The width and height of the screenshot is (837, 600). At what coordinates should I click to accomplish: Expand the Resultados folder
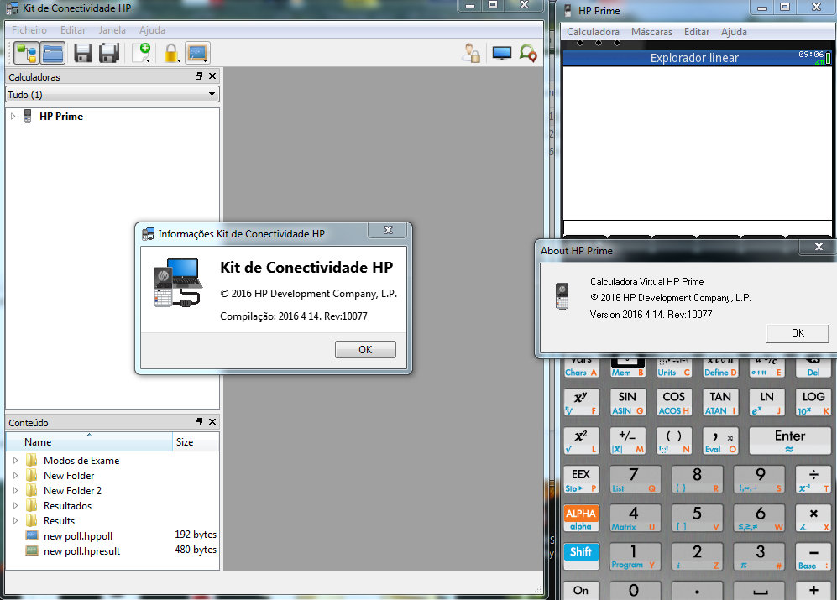(x=15, y=505)
